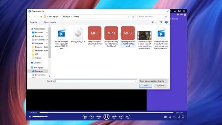
Task: Select the deep-thoughts MP3 file
Action: [x=95, y=37]
